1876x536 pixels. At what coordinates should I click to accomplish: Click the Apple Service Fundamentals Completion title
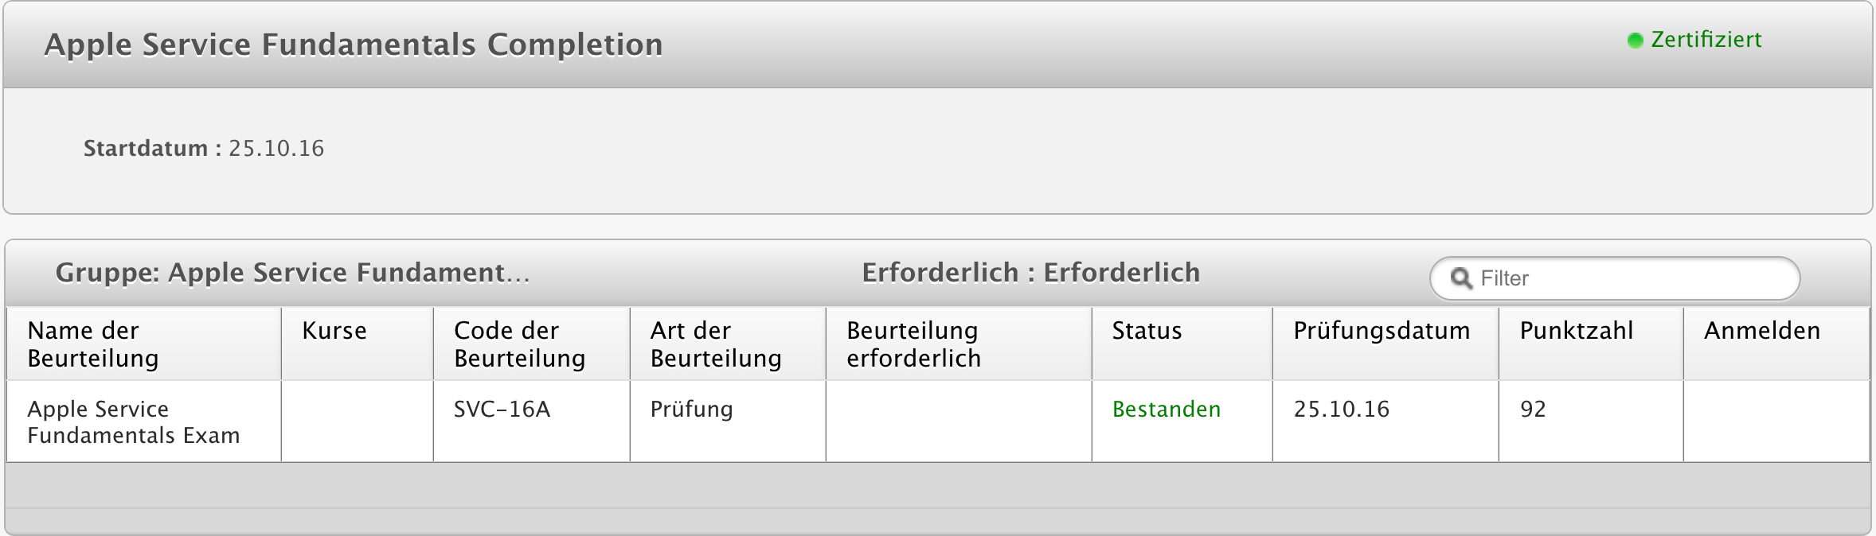(354, 45)
